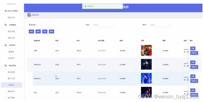Open cover thumbnail in the last song row
The width and height of the screenshot is (203, 102).
tap(146, 92)
